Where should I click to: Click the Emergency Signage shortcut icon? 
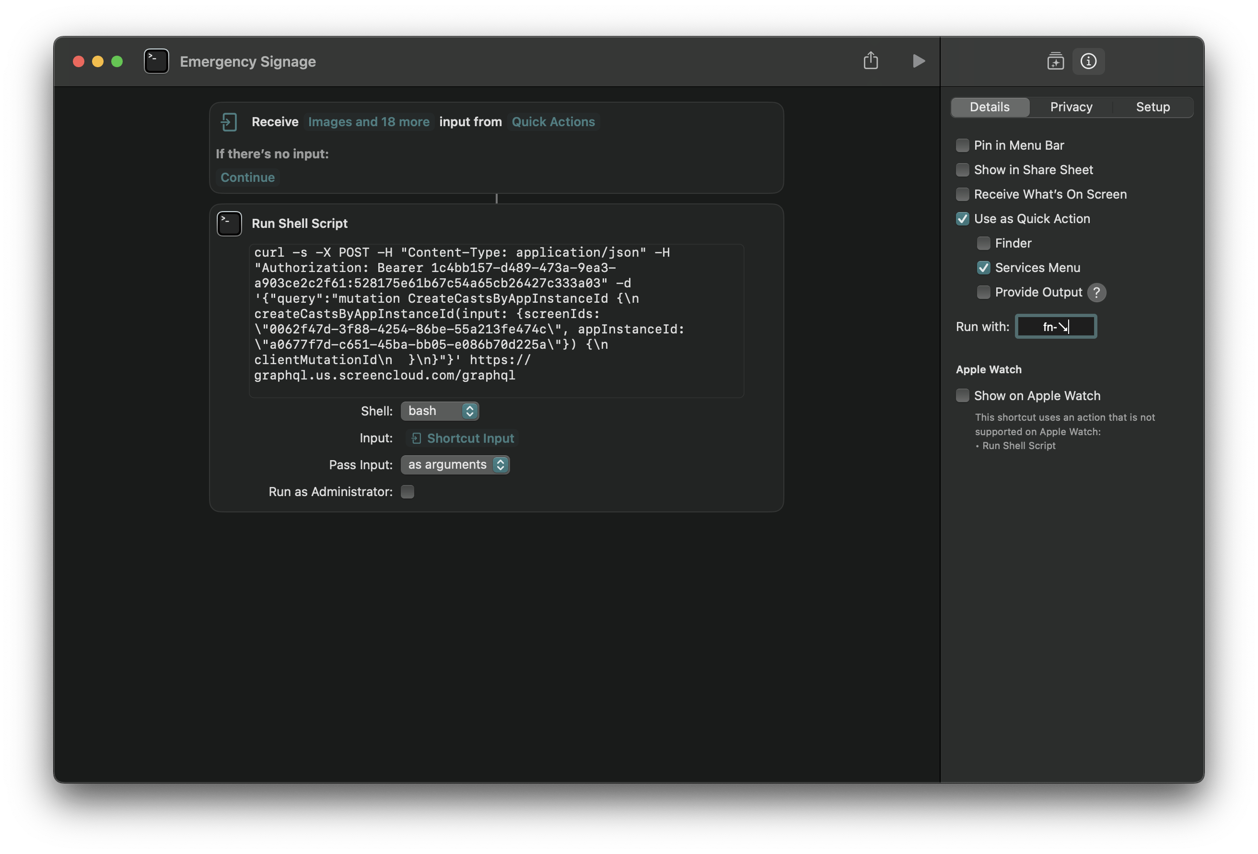(156, 61)
